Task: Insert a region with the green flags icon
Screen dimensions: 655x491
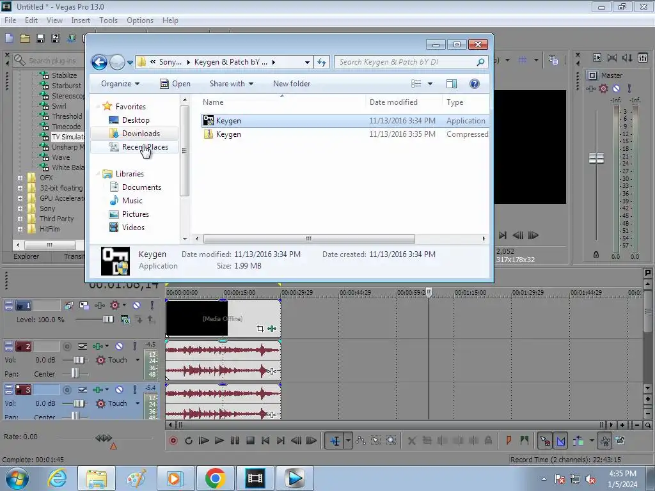Action: (x=525, y=440)
